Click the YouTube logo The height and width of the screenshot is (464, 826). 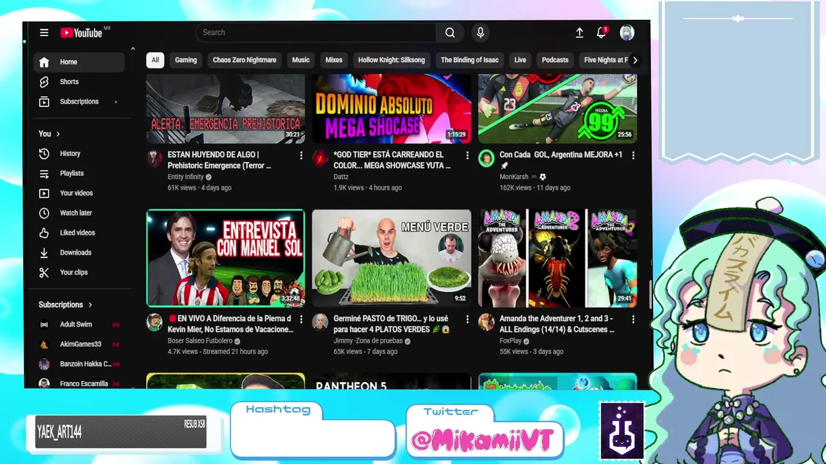click(81, 33)
